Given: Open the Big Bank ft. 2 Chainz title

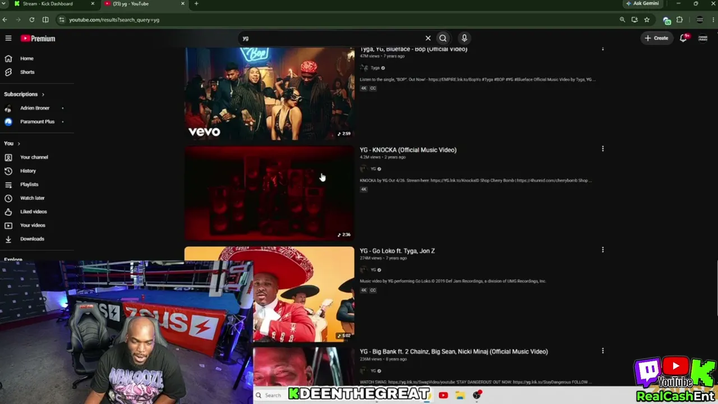Looking at the screenshot, I should point(454,352).
